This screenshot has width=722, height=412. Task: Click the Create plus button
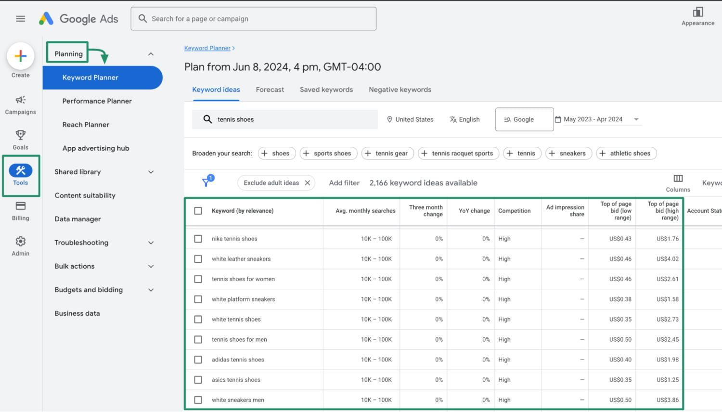click(20, 56)
